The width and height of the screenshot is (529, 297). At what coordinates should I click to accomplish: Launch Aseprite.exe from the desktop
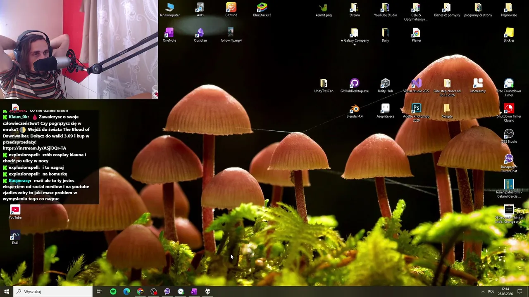(385, 111)
